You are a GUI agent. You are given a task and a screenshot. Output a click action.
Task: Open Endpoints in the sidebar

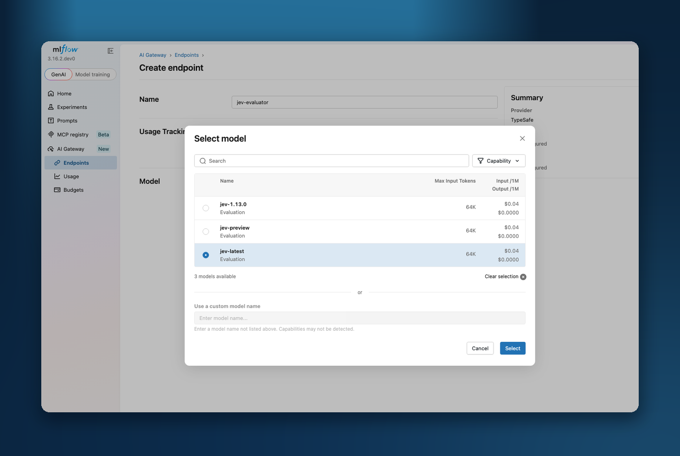(81, 163)
